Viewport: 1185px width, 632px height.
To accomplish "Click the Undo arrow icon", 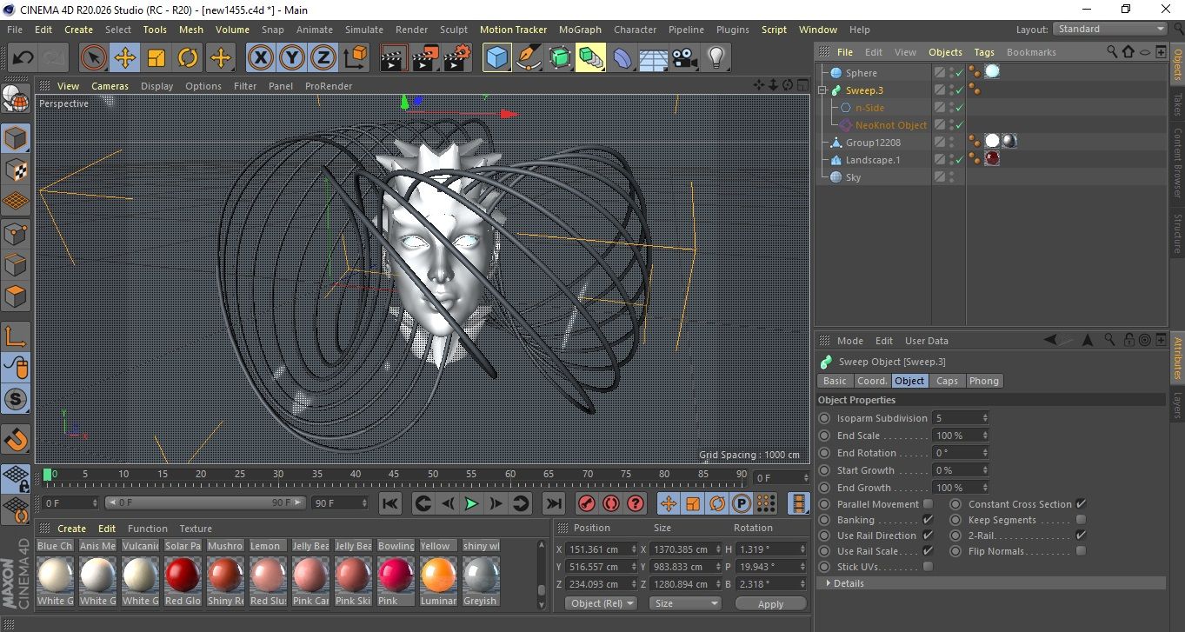I will click(23, 58).
